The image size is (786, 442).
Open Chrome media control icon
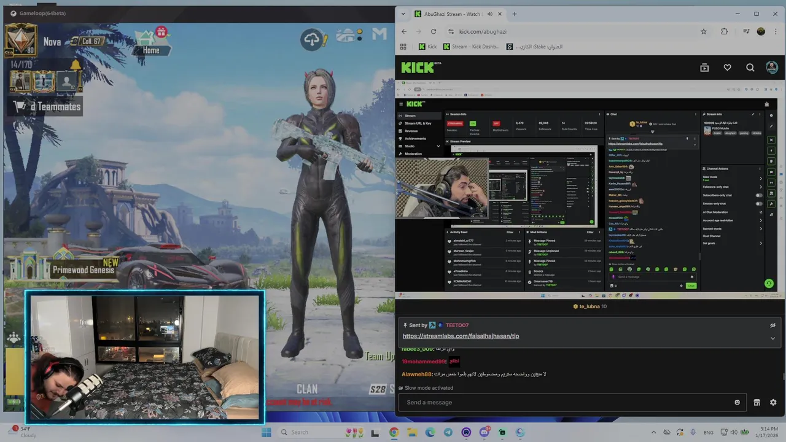point(745,31)
